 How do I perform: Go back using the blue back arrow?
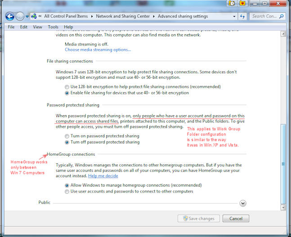click(x=10, y=16)
